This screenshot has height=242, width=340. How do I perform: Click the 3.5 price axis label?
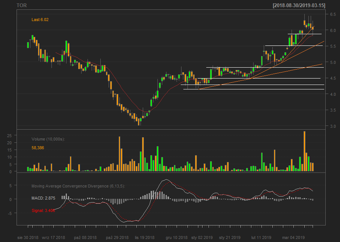point(333,110)
